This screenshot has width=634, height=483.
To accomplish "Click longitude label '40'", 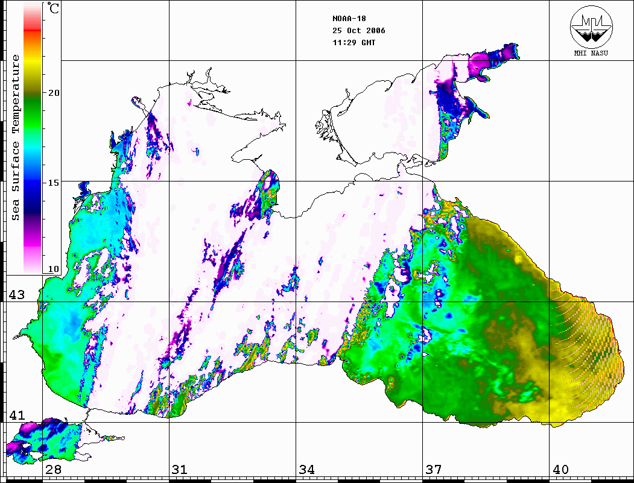I will pyautogui.click(x=560, y=470).
